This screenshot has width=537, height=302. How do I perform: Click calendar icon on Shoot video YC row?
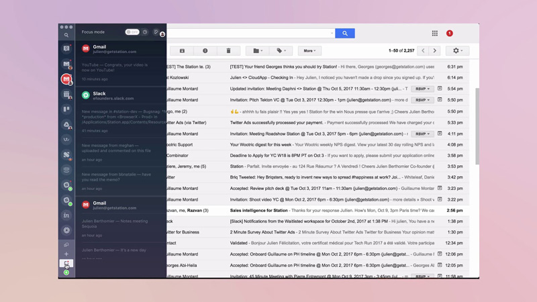(440, 199)
